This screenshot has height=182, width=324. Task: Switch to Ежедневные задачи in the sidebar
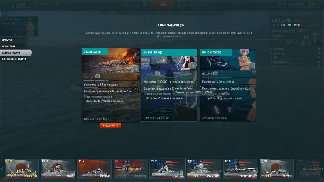tap(14, 59)
